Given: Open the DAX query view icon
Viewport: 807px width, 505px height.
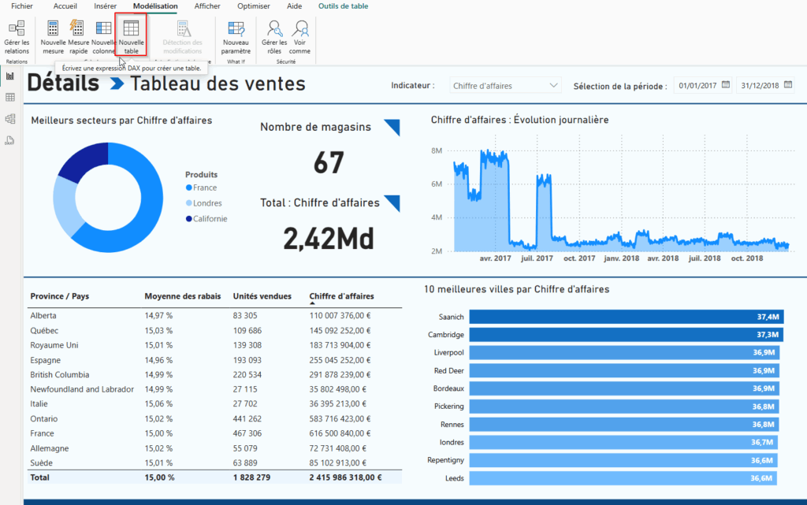Looking at the screenshot, I should 9,139.
